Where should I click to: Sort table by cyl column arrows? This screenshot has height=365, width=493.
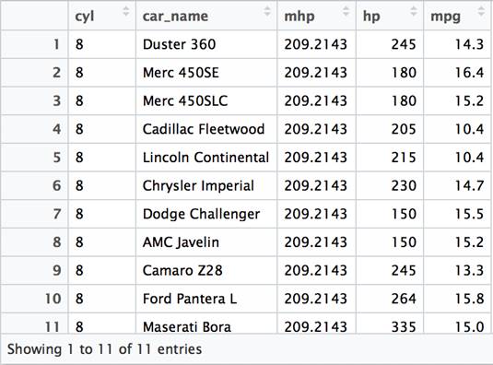click(x=125, y=11)
